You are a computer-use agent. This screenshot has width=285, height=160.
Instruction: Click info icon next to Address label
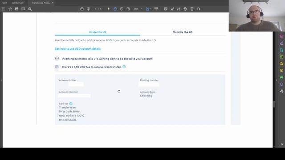point(71,104)
